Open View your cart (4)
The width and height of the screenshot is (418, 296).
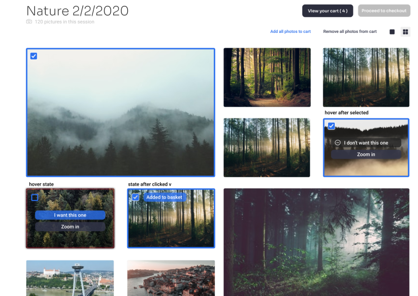pos(328,11)
